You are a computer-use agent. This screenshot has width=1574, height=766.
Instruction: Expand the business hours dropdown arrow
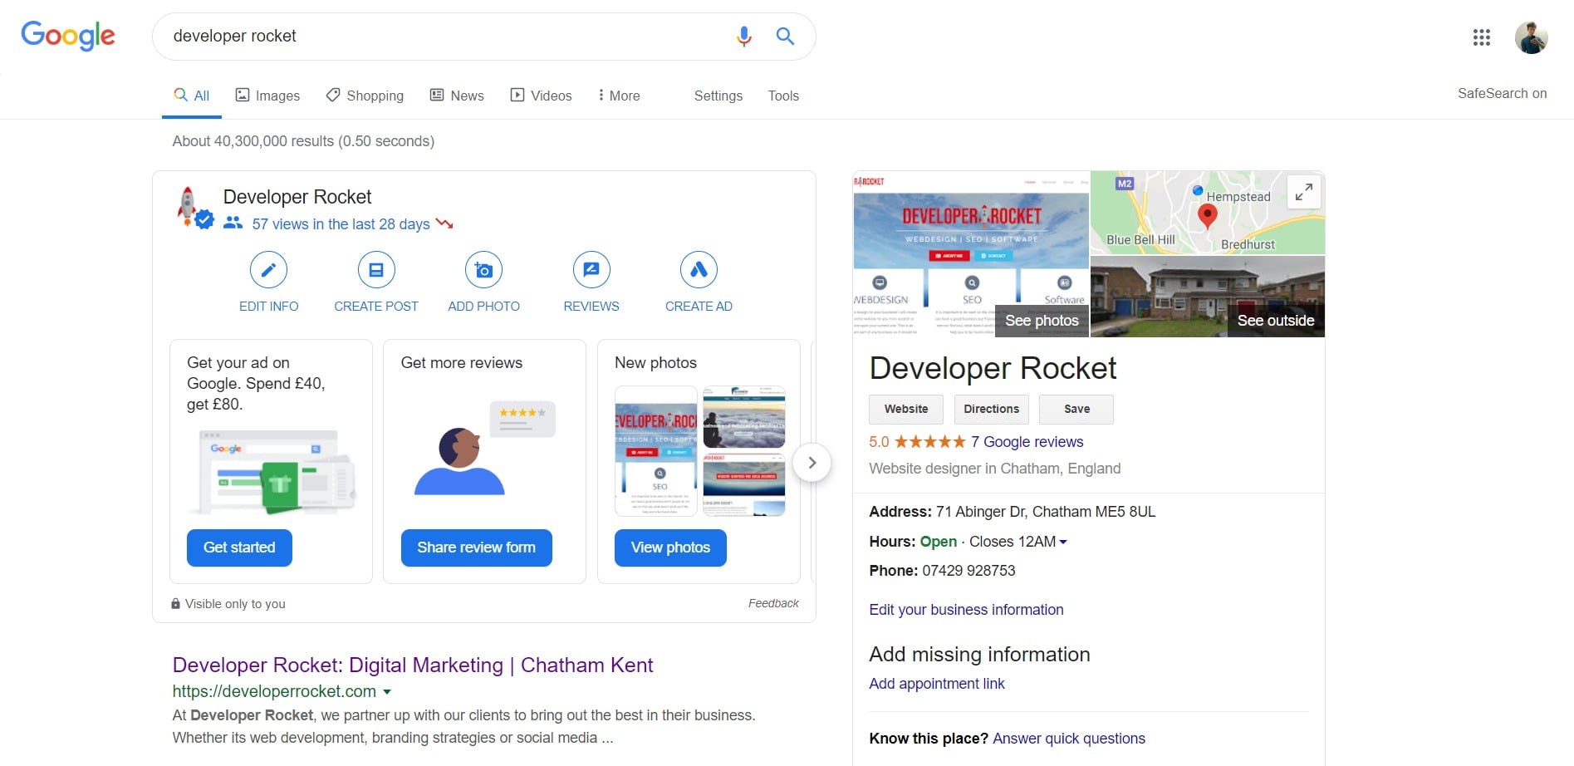(1063, 542)
